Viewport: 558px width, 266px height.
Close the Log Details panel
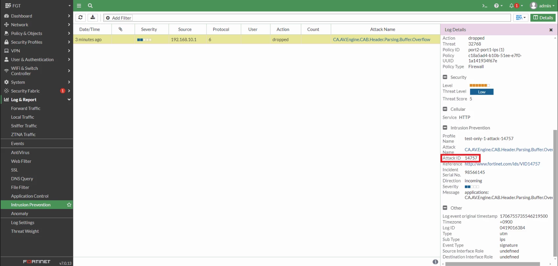(551, 30)
